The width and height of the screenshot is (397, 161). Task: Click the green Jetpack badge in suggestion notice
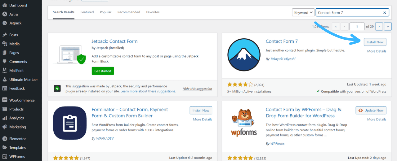57,88
